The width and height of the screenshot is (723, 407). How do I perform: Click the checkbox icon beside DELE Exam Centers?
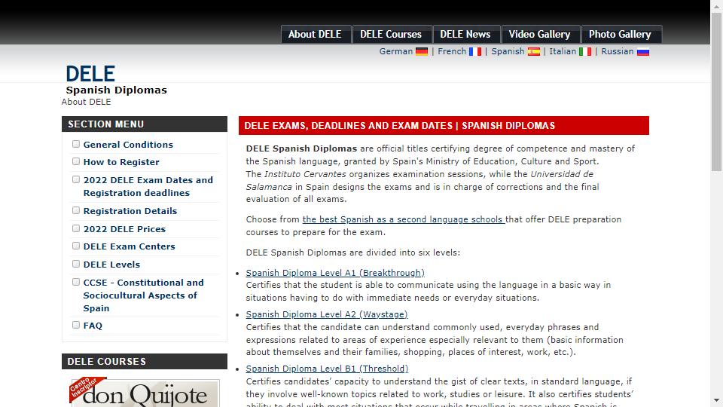point(76,246)
